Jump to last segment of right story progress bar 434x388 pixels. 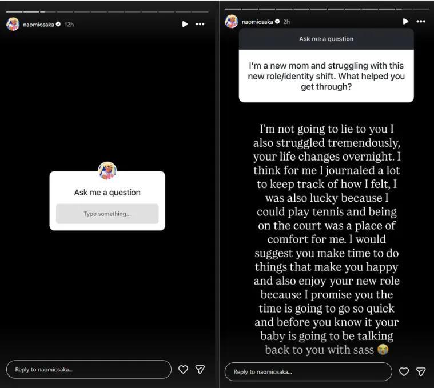pyautogui.click(x=421, y=9)
